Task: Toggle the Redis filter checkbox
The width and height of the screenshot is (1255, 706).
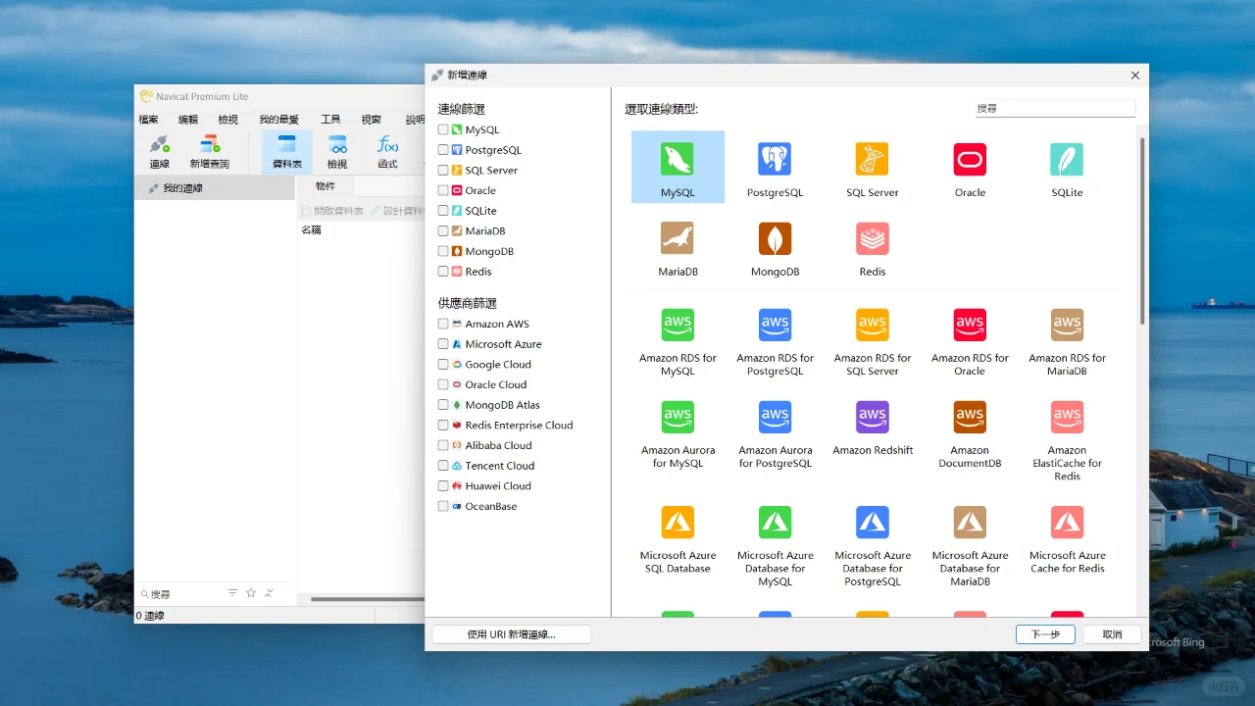Action: (x=443, y=272)
